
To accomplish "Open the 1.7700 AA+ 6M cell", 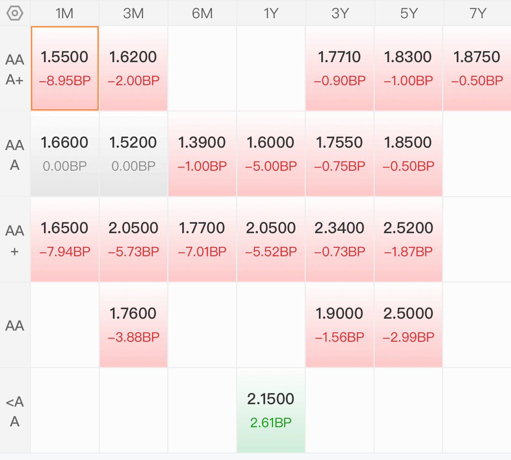I will pyautogui.click(x=202, y=240).
